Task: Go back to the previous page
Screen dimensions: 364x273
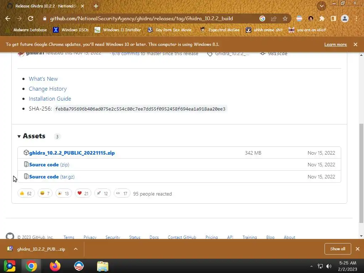Action: coord(8,18)
